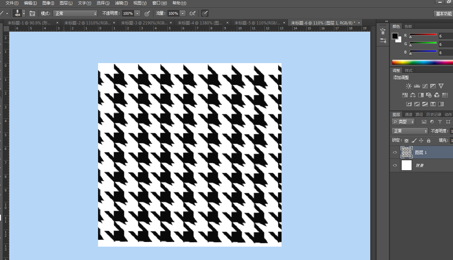Open the 选择(S) menu
The image size is (453, 260).
(103, 3)
